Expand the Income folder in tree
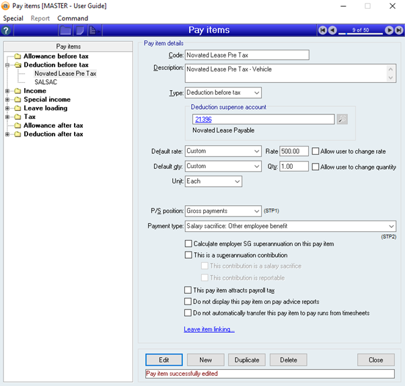Viewport: 405px width, 386px height. click(x=7, y=91)
